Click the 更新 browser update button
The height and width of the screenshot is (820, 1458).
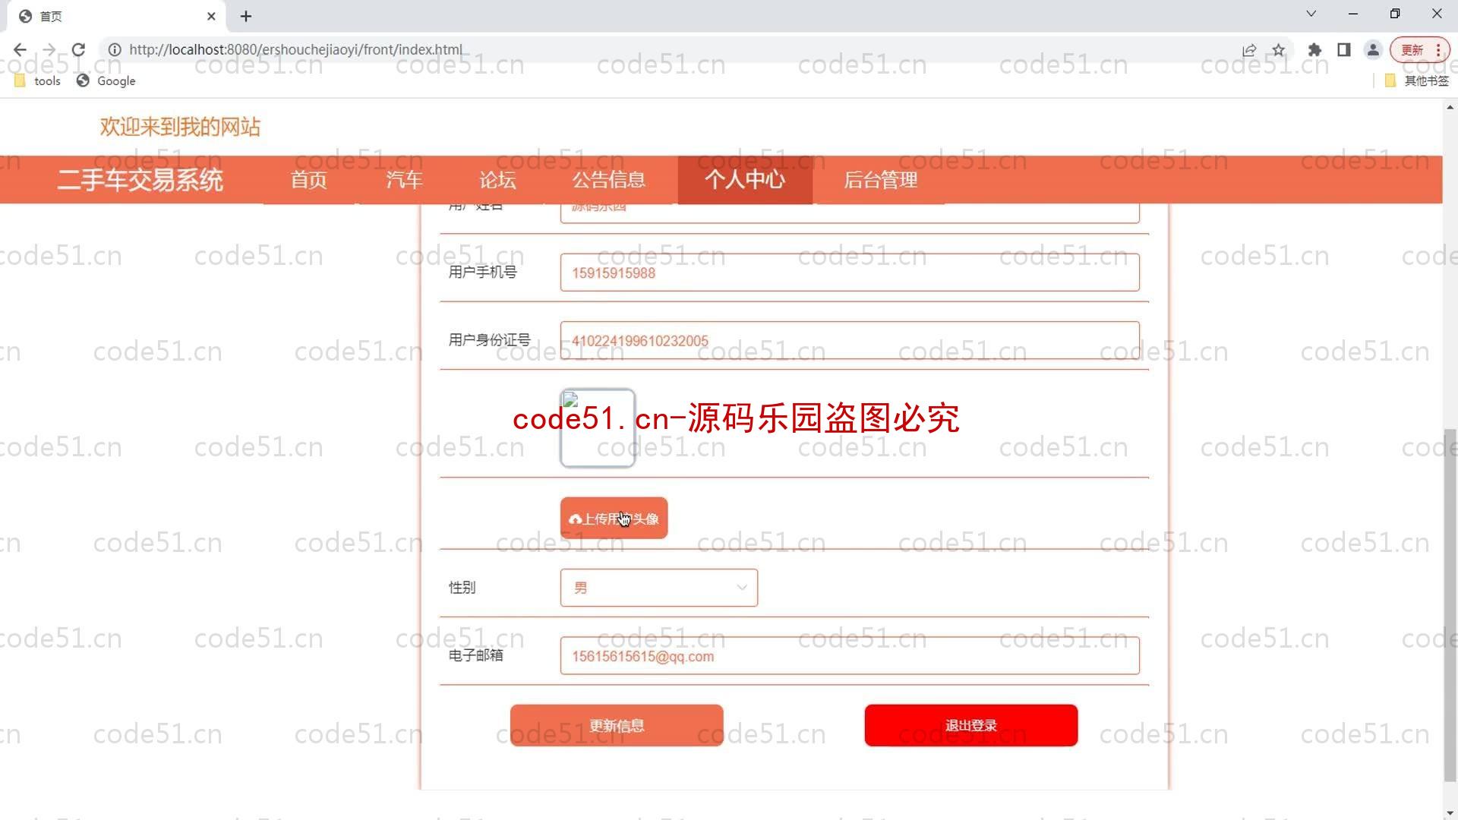tap(1419, 50)
